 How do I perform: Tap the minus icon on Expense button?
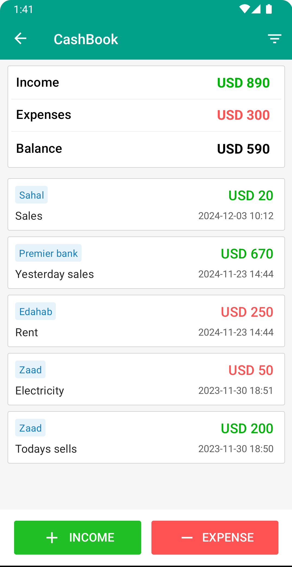click(187, 538)
